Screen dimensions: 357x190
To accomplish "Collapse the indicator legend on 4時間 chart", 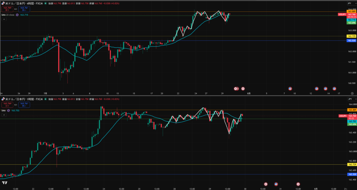I will point(4,19).
